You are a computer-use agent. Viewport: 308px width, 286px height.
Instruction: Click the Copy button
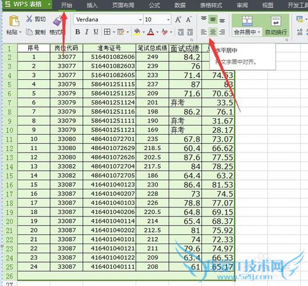(x=36, y=32)
